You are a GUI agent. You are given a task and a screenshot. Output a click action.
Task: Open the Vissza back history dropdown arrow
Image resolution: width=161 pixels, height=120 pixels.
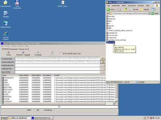[116, 10]
